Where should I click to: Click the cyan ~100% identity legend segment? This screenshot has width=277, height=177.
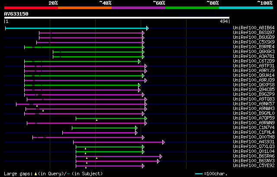246,8
